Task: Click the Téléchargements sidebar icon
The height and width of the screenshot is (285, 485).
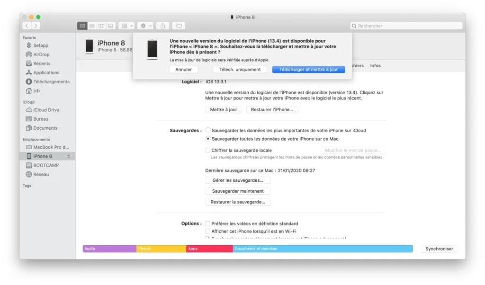Action: coord(30,81)
